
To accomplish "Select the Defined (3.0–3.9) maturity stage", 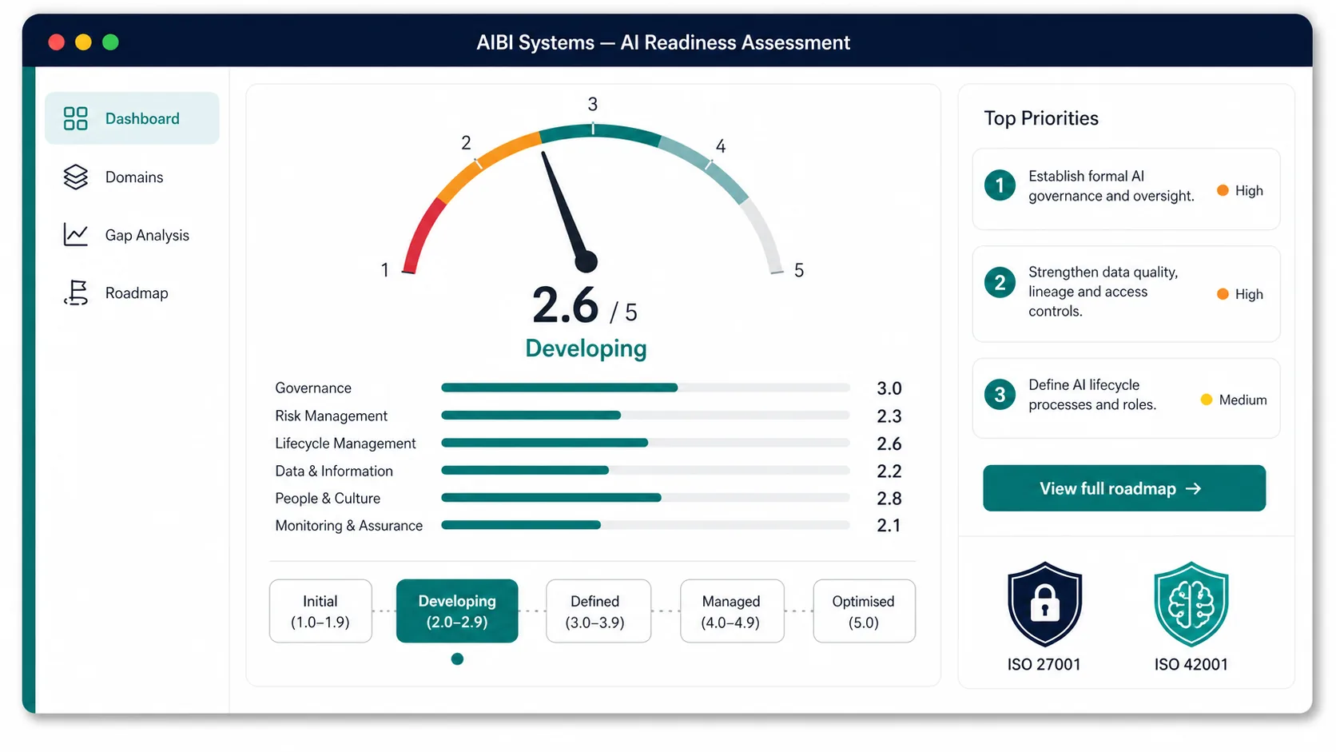I will click(598, 611).
